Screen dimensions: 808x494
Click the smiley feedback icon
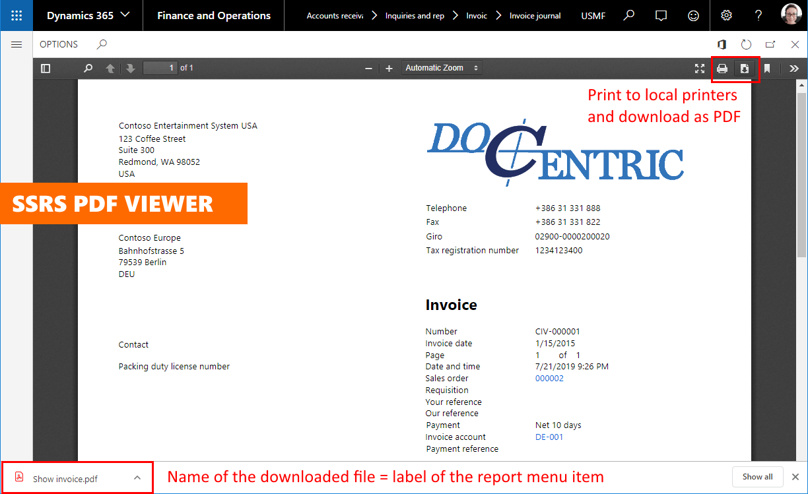pyautogui.click(x=693, y=15)
